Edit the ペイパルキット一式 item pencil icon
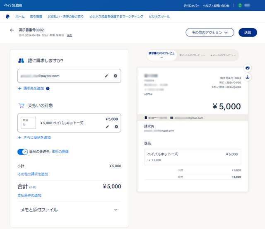The image size is (265, 229). click(108, 126)
